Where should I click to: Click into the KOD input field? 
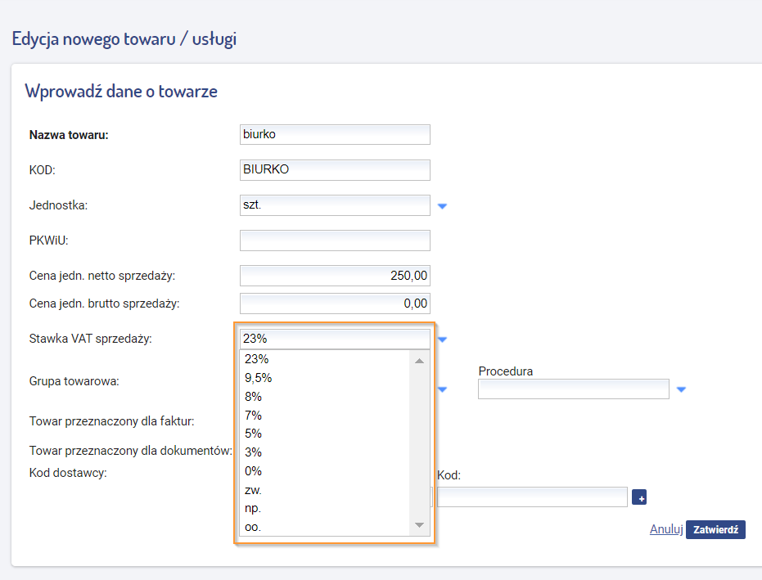pos(335,170)
